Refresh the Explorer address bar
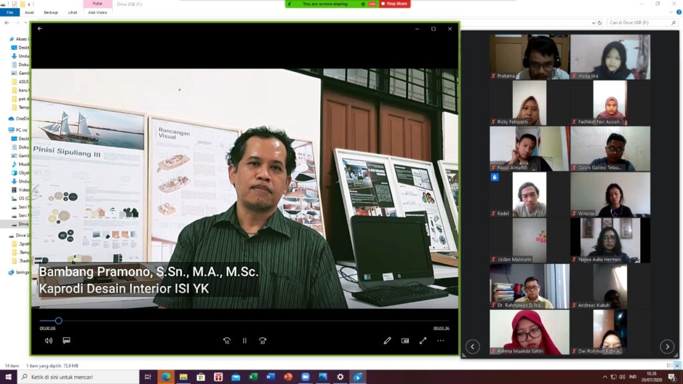This screenshot has width=683, height=384. point(600,23)
